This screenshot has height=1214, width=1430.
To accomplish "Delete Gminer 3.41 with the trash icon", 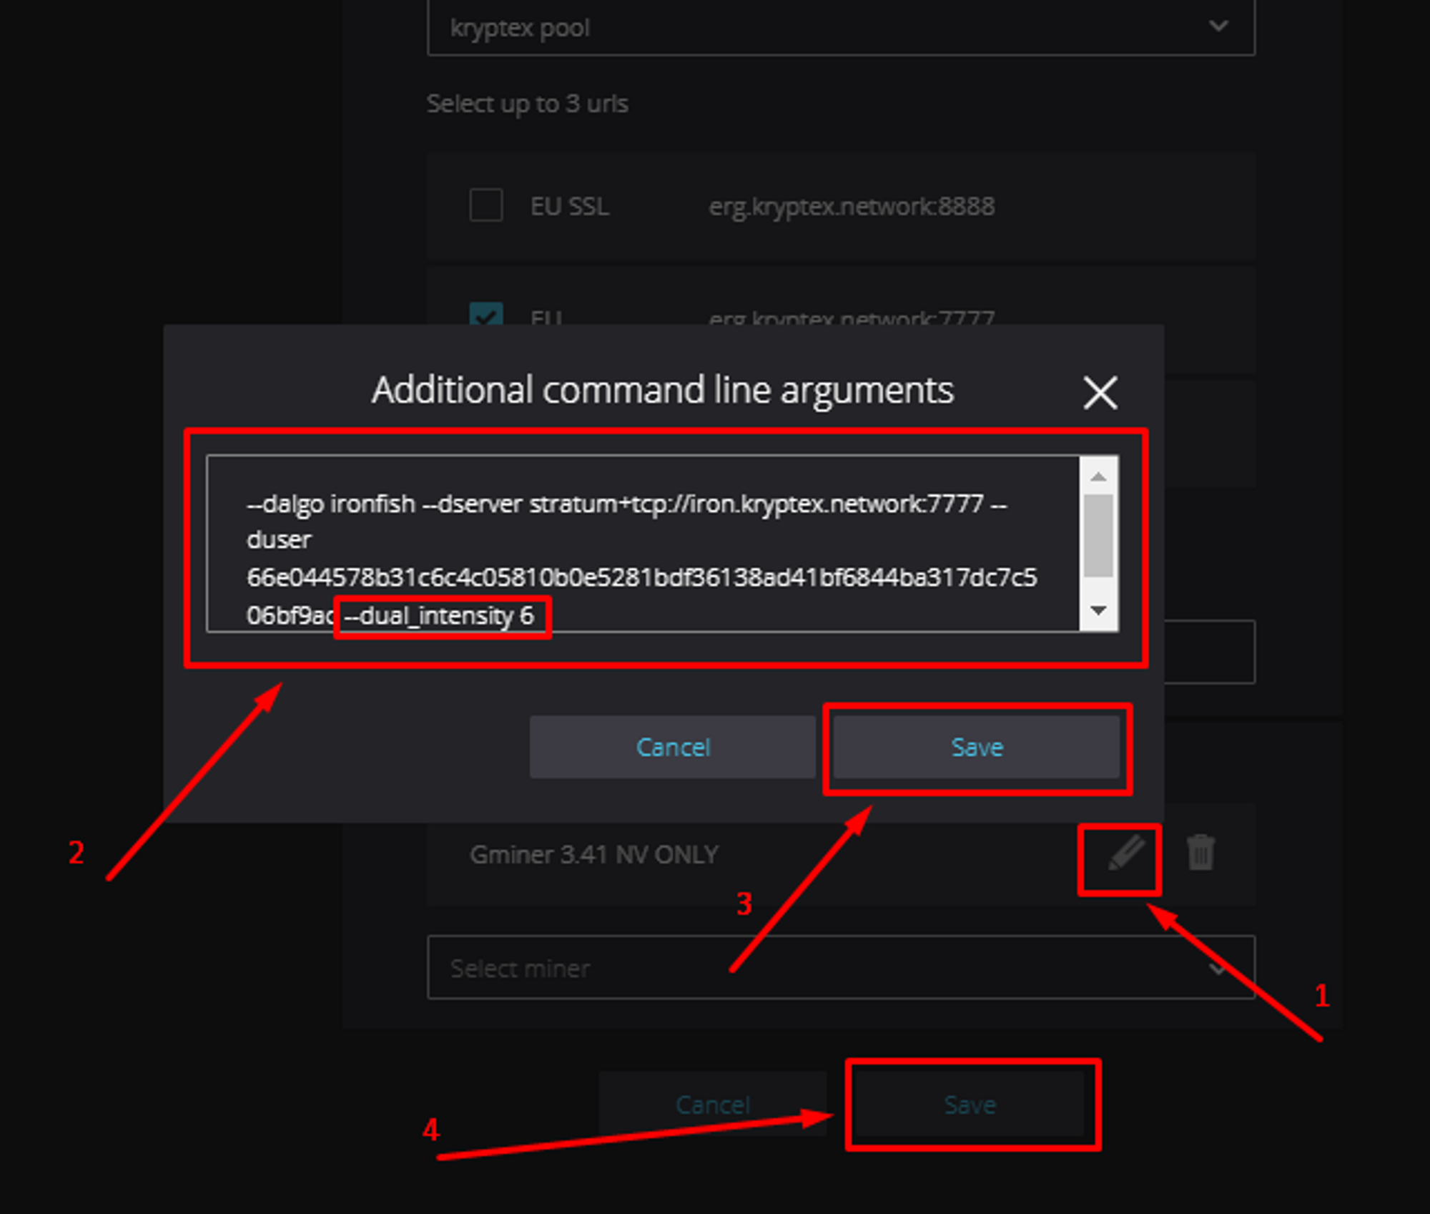I will tap(1200, 853).
